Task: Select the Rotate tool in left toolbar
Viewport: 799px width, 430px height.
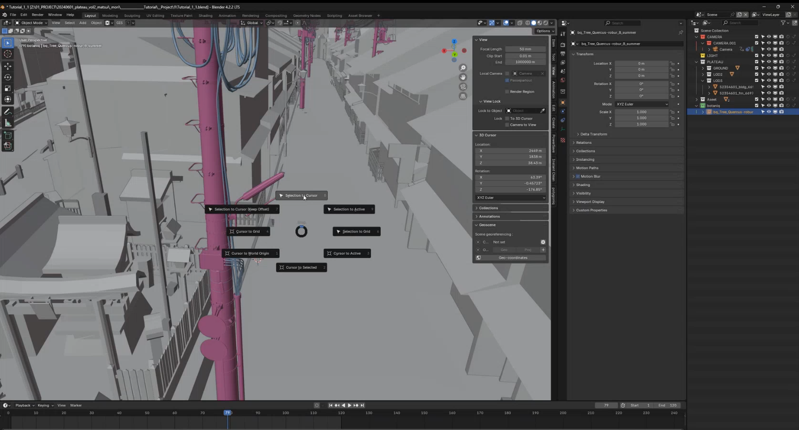Action: 8,77
